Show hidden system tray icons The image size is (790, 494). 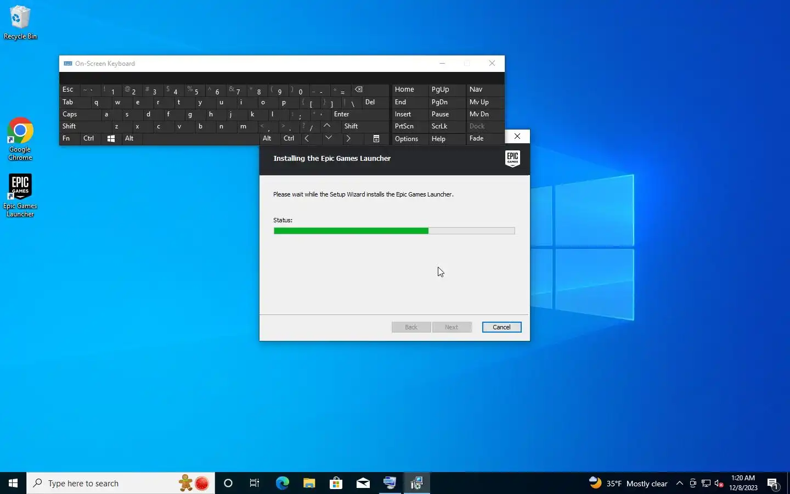click(x=679, y=483)
